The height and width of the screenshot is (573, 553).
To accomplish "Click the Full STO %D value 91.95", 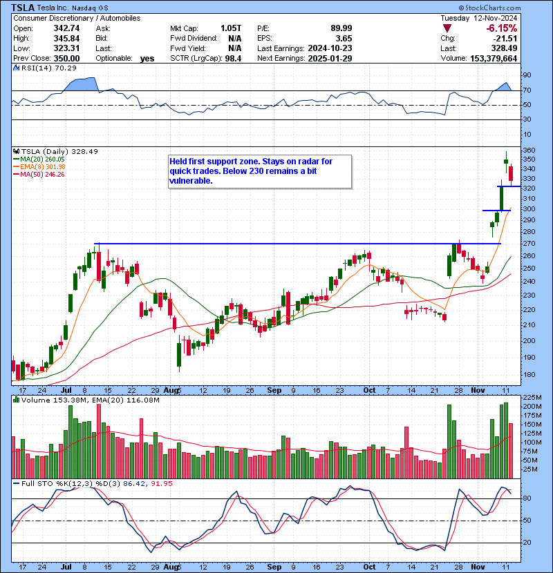I will click(x=161, y=483).
